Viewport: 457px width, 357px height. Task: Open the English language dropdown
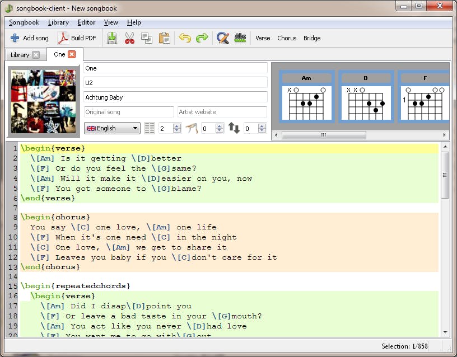(112, 128)
